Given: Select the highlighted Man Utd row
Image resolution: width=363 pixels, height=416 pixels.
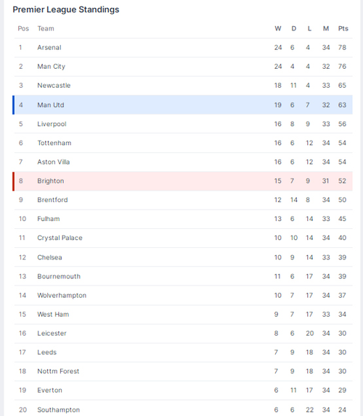Looking at the screenshot, I should point(184,105).
